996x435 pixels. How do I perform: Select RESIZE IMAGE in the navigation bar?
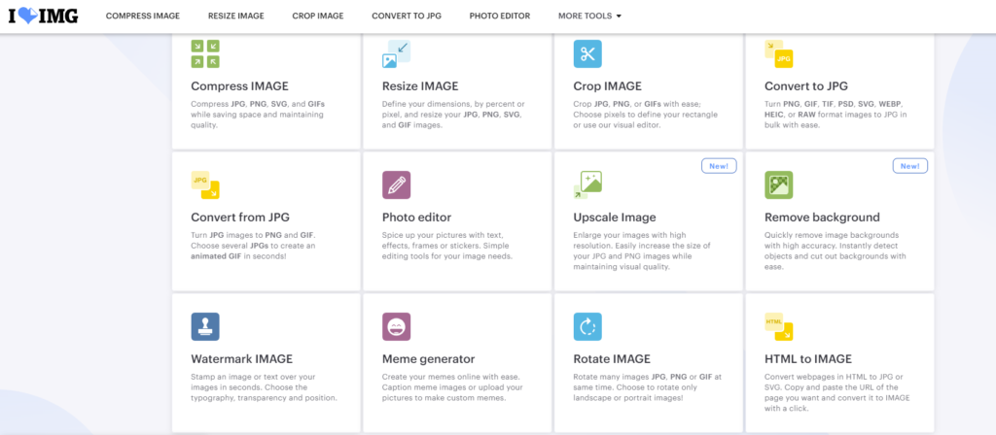(x=235, y=17)
